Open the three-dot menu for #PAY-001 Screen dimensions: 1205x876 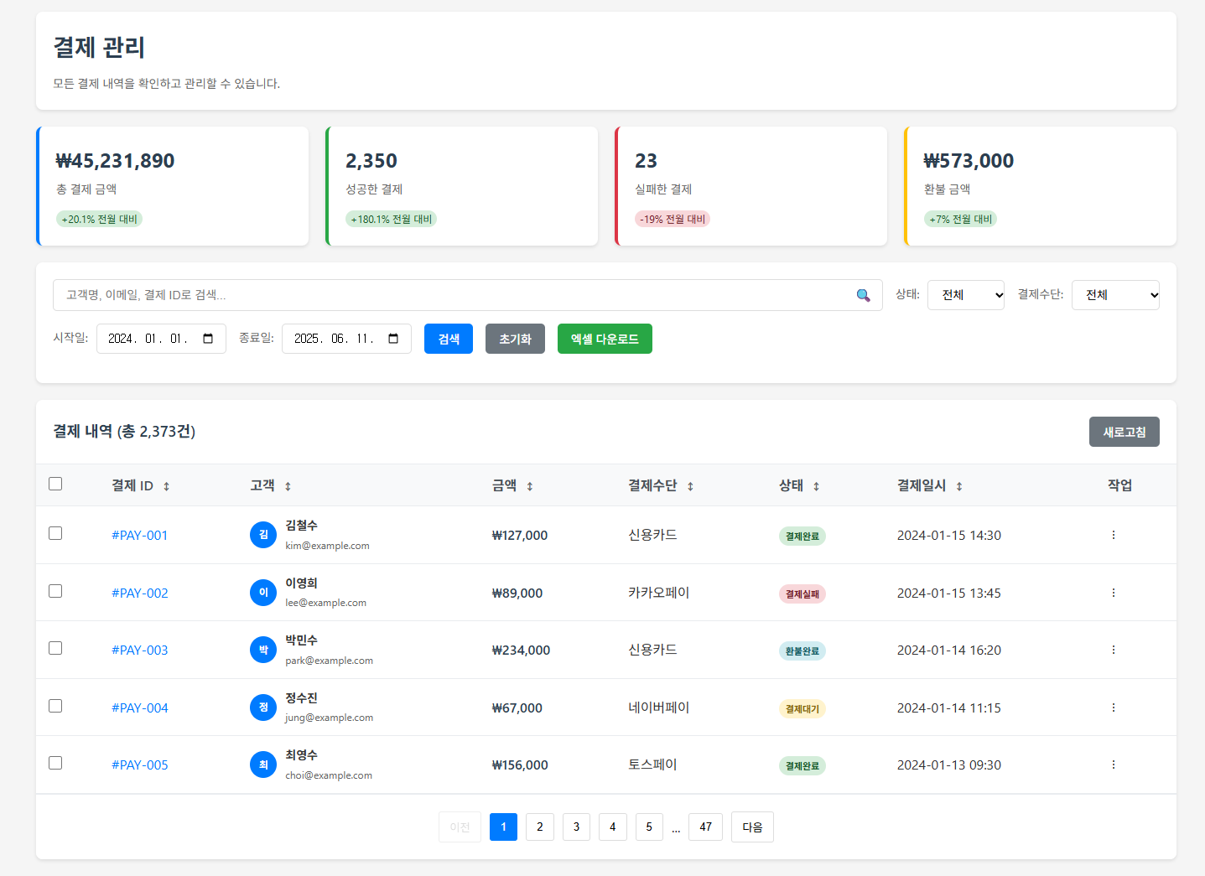pyautogui.click(x=1114, y=535)
